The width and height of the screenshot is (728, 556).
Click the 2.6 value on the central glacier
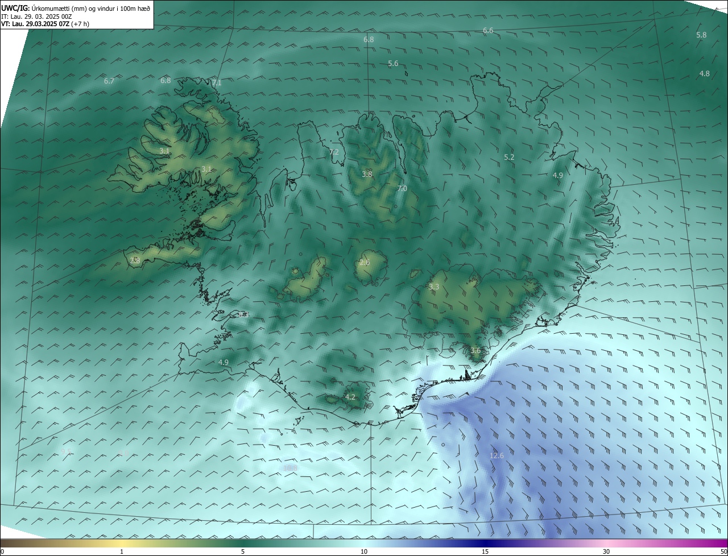point(365,262)
